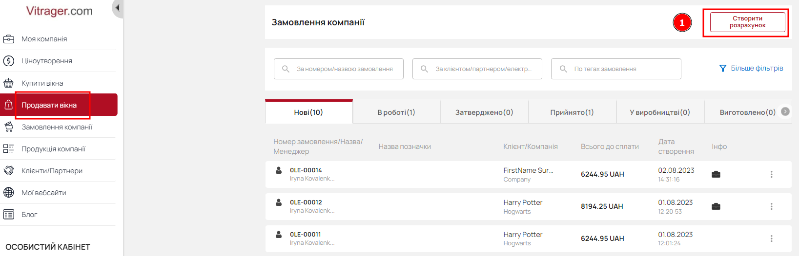Screen dimensions: 799x256
Task: Open the Мої вебсайти globe icon
Action: coord(9,193)
